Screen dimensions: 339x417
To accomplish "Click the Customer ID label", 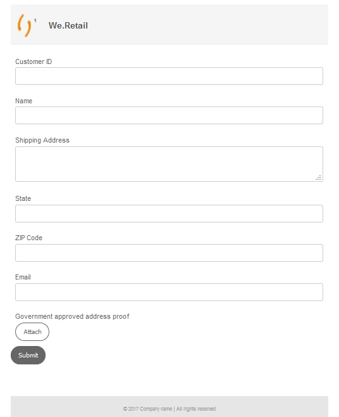I will click(34, 61).
